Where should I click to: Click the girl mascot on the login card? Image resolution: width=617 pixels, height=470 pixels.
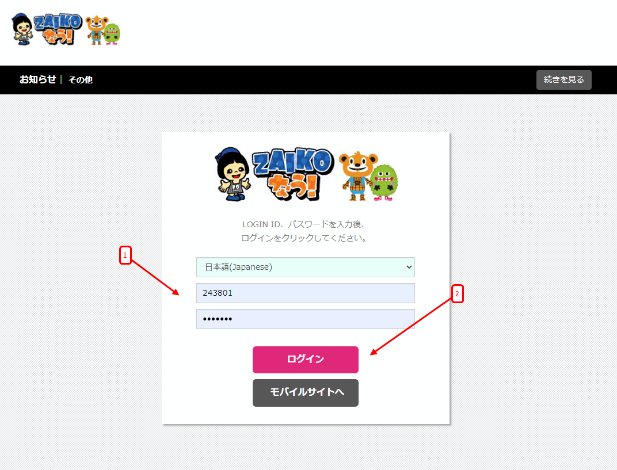point(233,174)
